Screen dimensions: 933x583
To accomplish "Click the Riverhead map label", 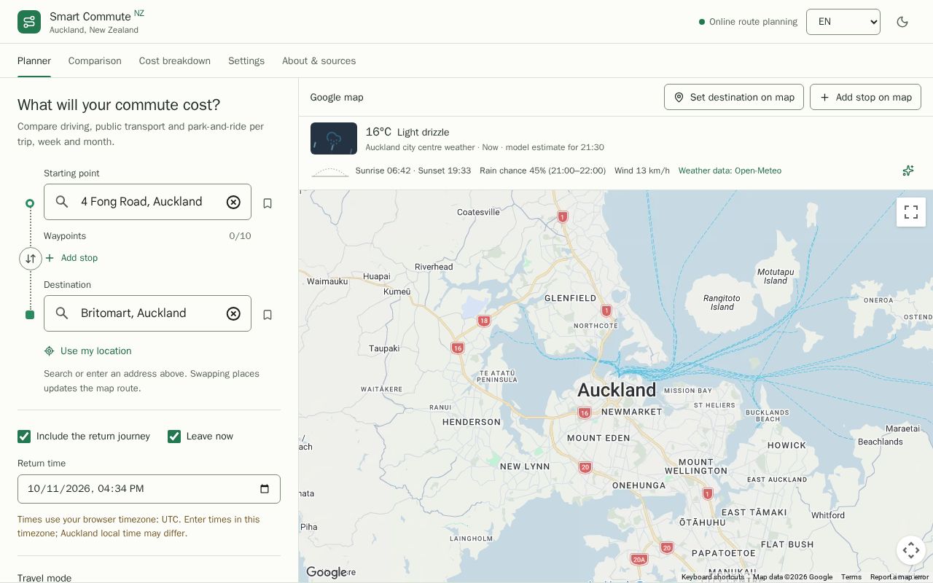I will click(434, 267).
